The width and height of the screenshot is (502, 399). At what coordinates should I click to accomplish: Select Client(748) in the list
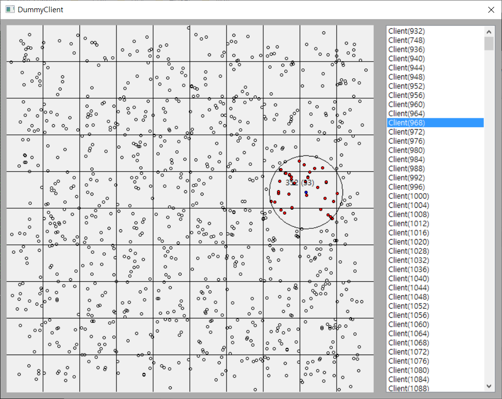pos(435,40)
